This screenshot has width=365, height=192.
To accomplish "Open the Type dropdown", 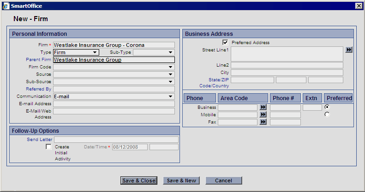I will pos(95,52).
